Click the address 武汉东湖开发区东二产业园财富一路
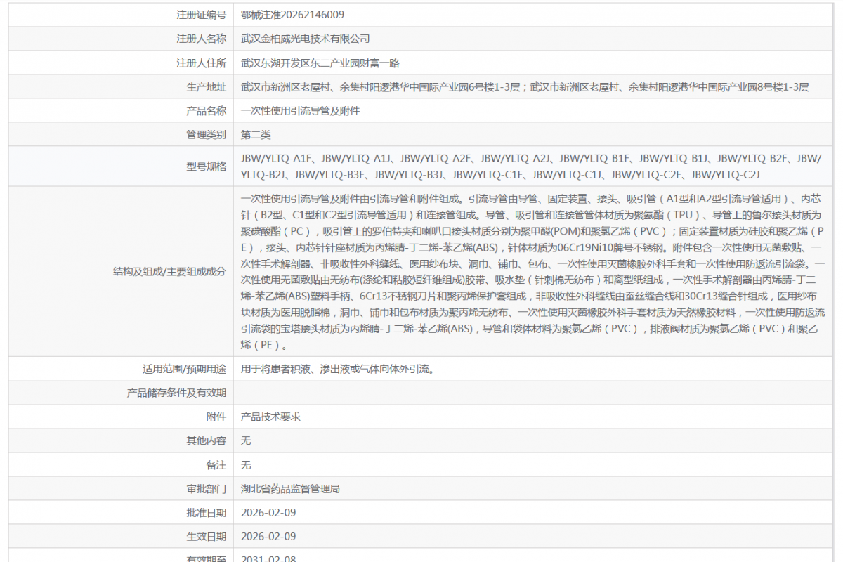The image size is (843, 562). tap(320, 63)
